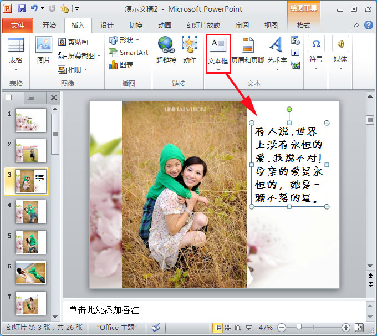Open the 符号 symbol menu
The height and width of the screenshot is (336, 377).
[316, 53]
